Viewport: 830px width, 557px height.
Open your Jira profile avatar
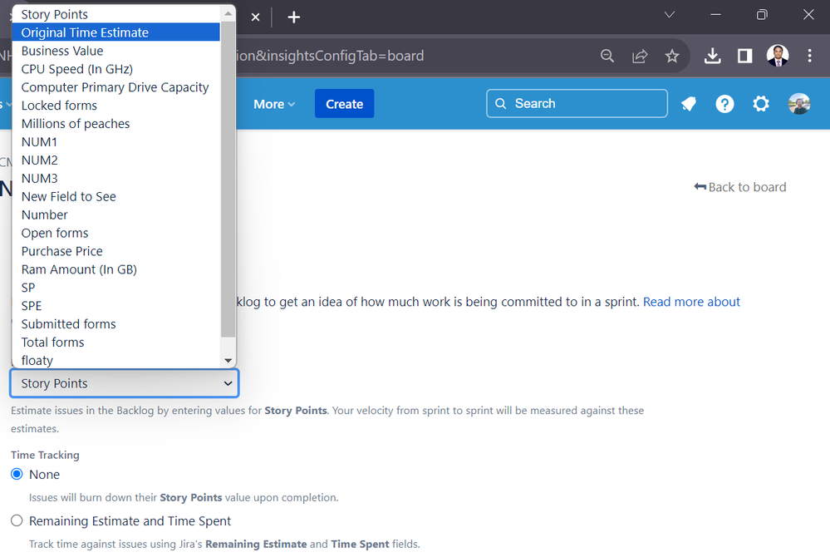click(798, 103)
